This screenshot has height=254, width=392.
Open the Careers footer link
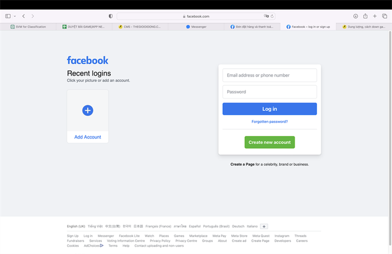pos(302,241)
